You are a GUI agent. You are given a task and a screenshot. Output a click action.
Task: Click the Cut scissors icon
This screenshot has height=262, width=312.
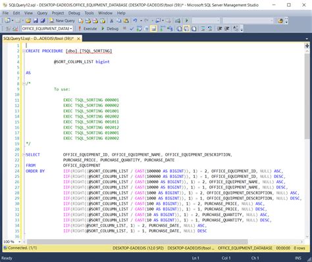(112, 21)
